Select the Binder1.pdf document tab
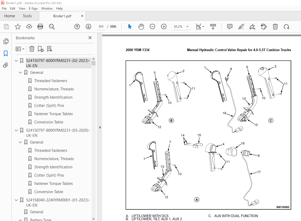Screen dimensions: 301x221 [x=62, y=16]
